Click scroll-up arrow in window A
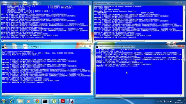 coord(90,6)
